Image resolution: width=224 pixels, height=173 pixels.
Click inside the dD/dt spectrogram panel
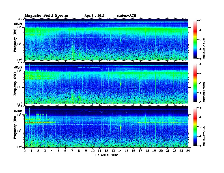(x=106, y=83)
